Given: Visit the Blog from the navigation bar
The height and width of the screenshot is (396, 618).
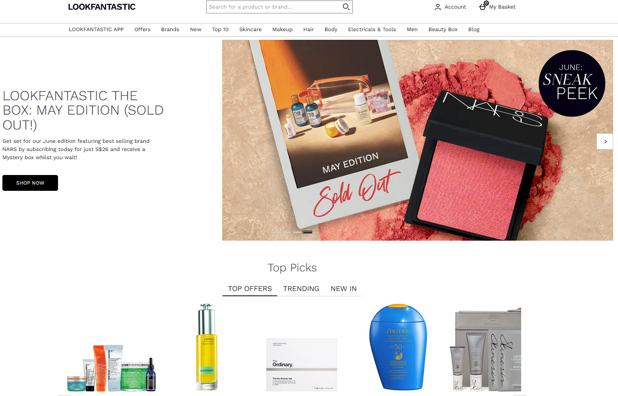Looking at the screenshot, I should (474, 29).
